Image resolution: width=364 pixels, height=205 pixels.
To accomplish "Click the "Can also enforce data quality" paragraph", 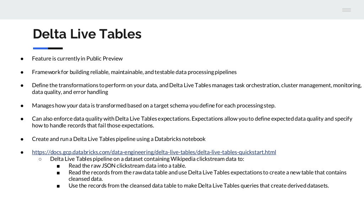I will pyautogui.click(x=192, y=122).
